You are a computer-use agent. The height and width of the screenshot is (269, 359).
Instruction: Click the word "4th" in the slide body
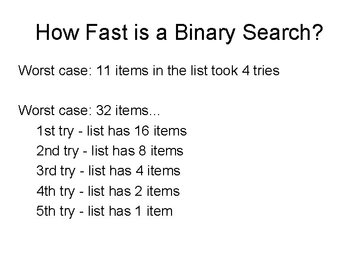[x=46, y=191]
